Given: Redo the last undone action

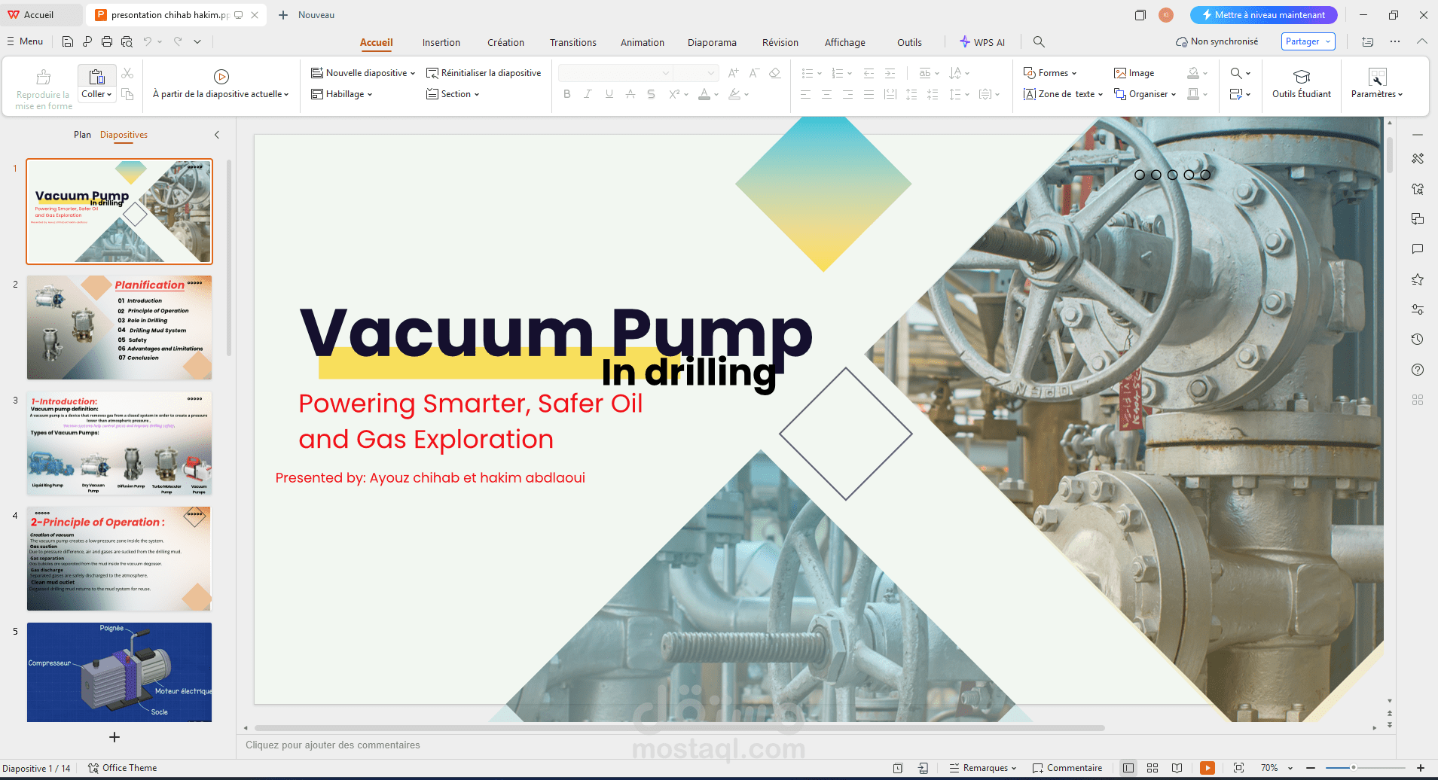Looking at the screenshot, I should [178, 42].
